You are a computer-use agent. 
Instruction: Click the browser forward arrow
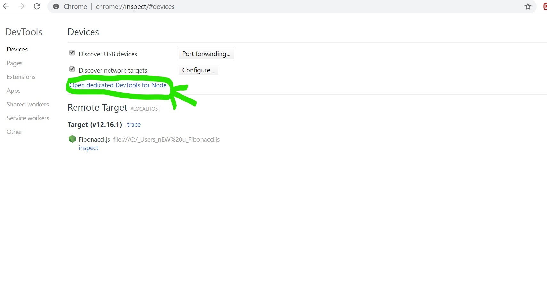(21, 6)
